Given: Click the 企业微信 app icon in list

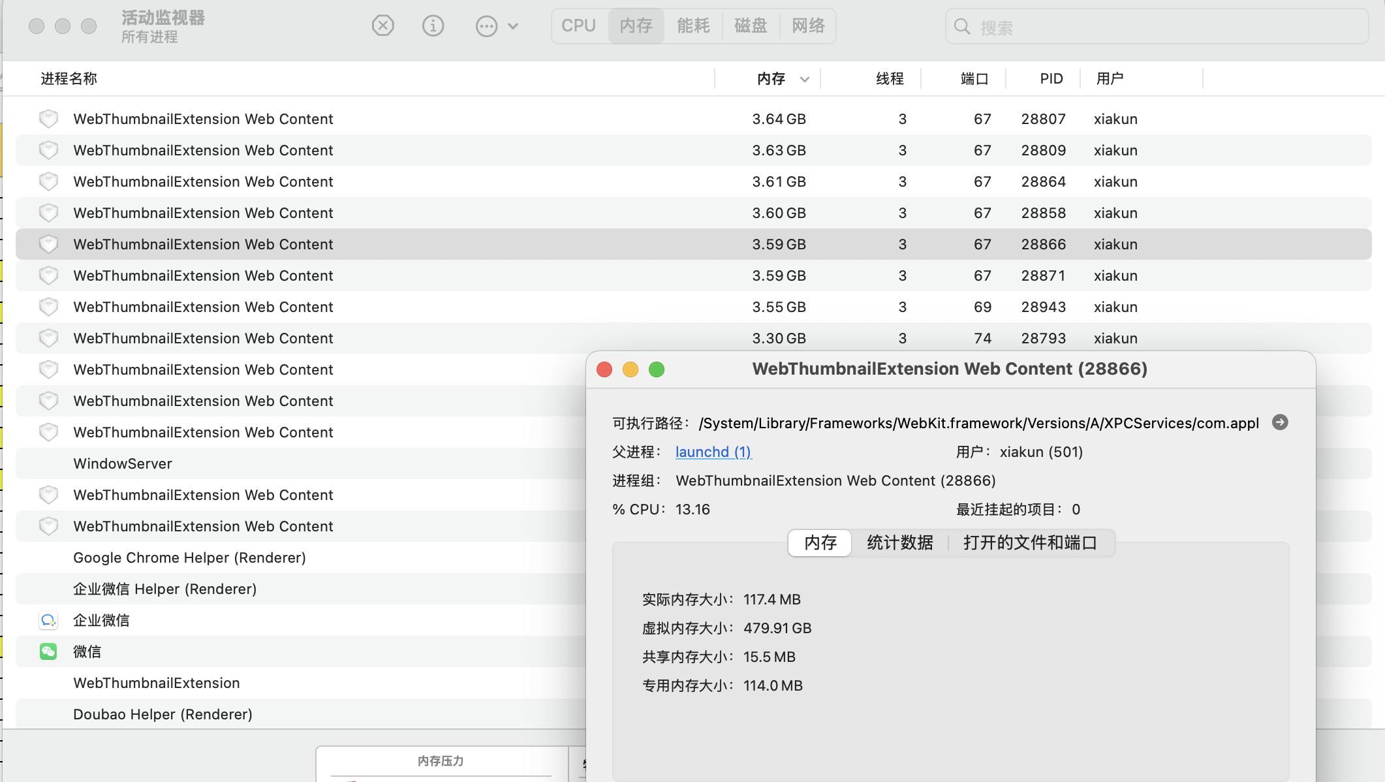Looking at the screenshot, I should point(48,620).
